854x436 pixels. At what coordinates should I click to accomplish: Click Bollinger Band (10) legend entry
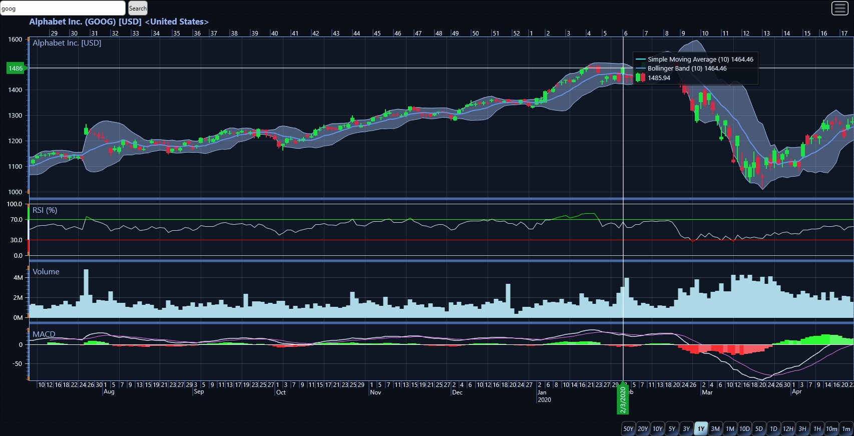coord(681,69)
